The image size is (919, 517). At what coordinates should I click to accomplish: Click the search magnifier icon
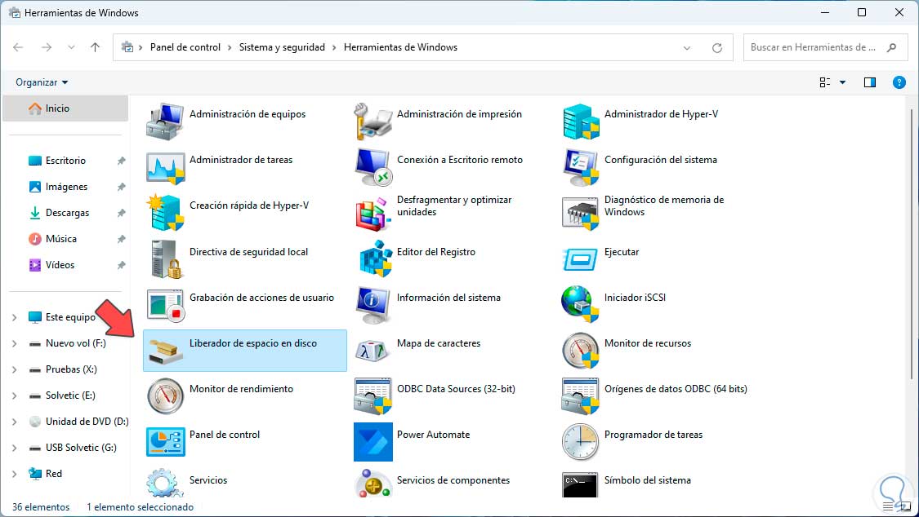891,47
